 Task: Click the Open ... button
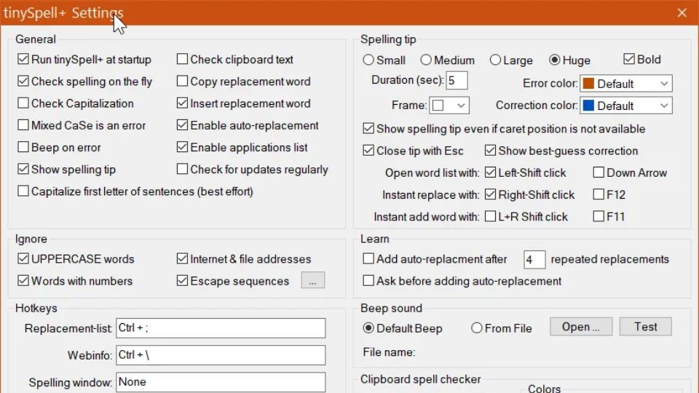(x=581, y=327)
